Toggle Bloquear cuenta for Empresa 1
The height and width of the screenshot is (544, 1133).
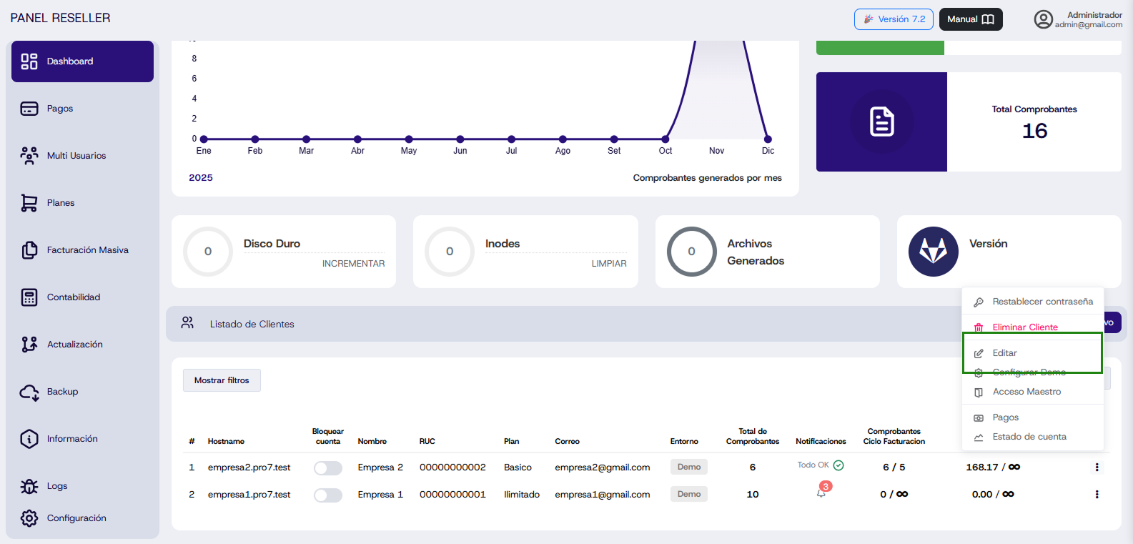[x=327, y=495]
